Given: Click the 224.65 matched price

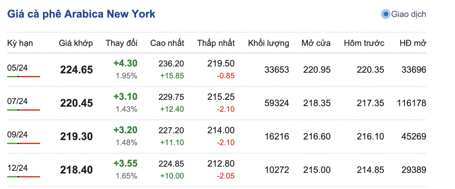Looking at the screenshot, I should point(76,70).
